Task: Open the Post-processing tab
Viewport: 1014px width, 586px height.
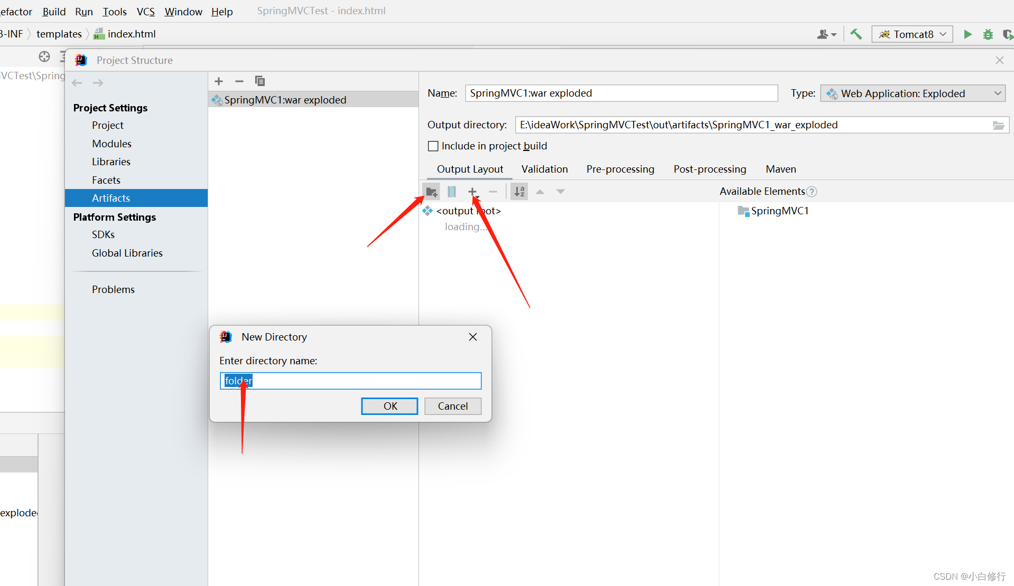Action: (710, 169)
